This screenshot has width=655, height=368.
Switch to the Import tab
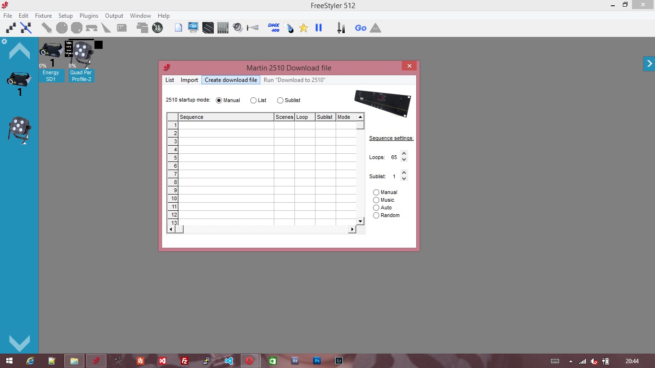[x=189, y=80]
